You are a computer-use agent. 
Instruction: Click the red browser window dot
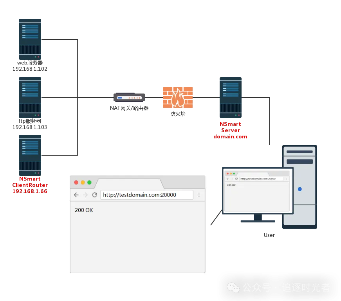[x=76, y=183]
